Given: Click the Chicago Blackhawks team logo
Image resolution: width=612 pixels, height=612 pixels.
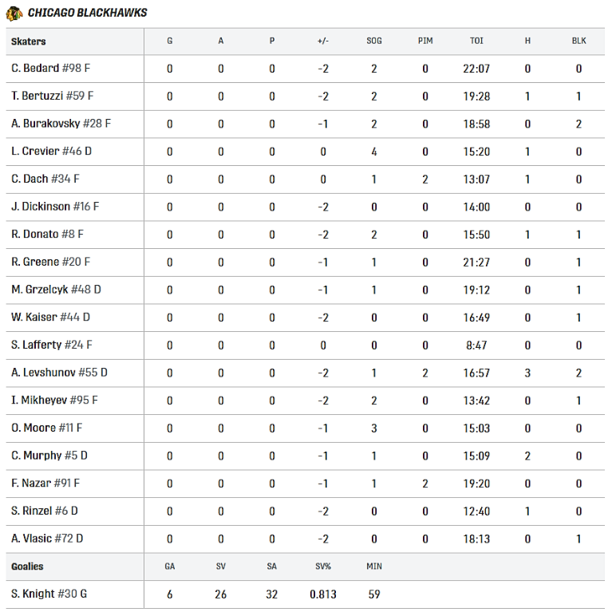Looking at the screenshot, I should pyautogui.click(x=14, y=13).
